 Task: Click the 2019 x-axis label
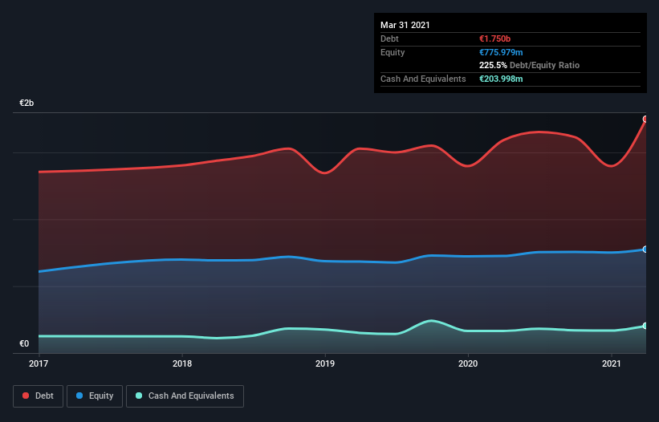pyautogui.click(x=325, y=363)
